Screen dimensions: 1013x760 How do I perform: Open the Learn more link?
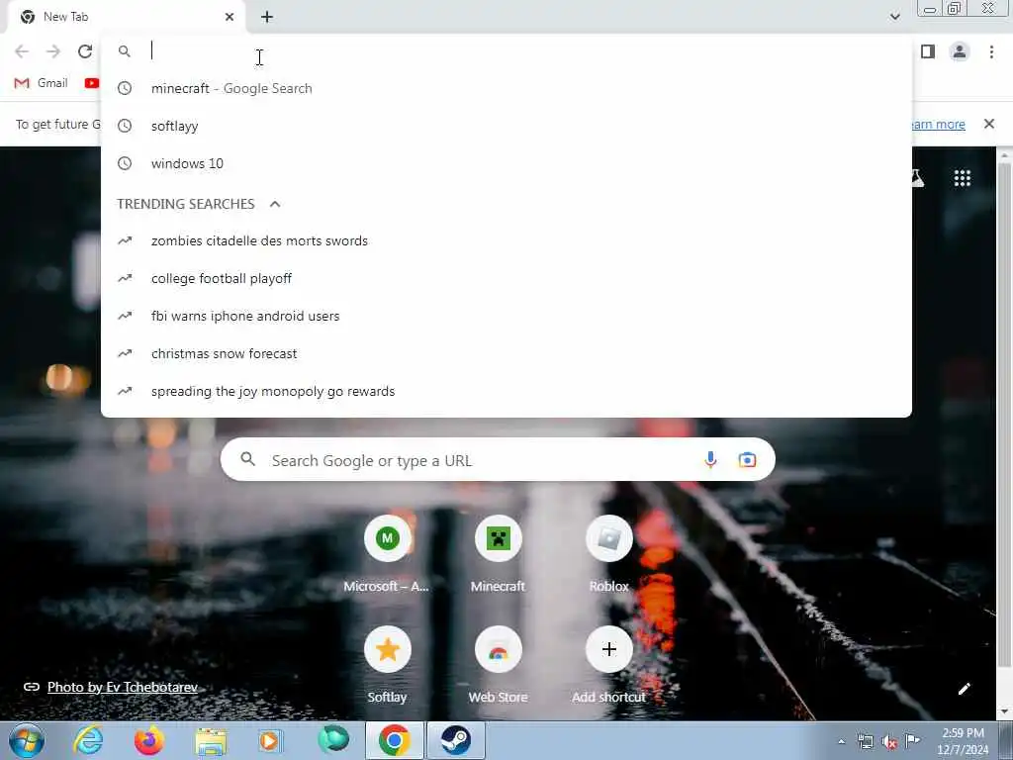[x=938, y=124]
